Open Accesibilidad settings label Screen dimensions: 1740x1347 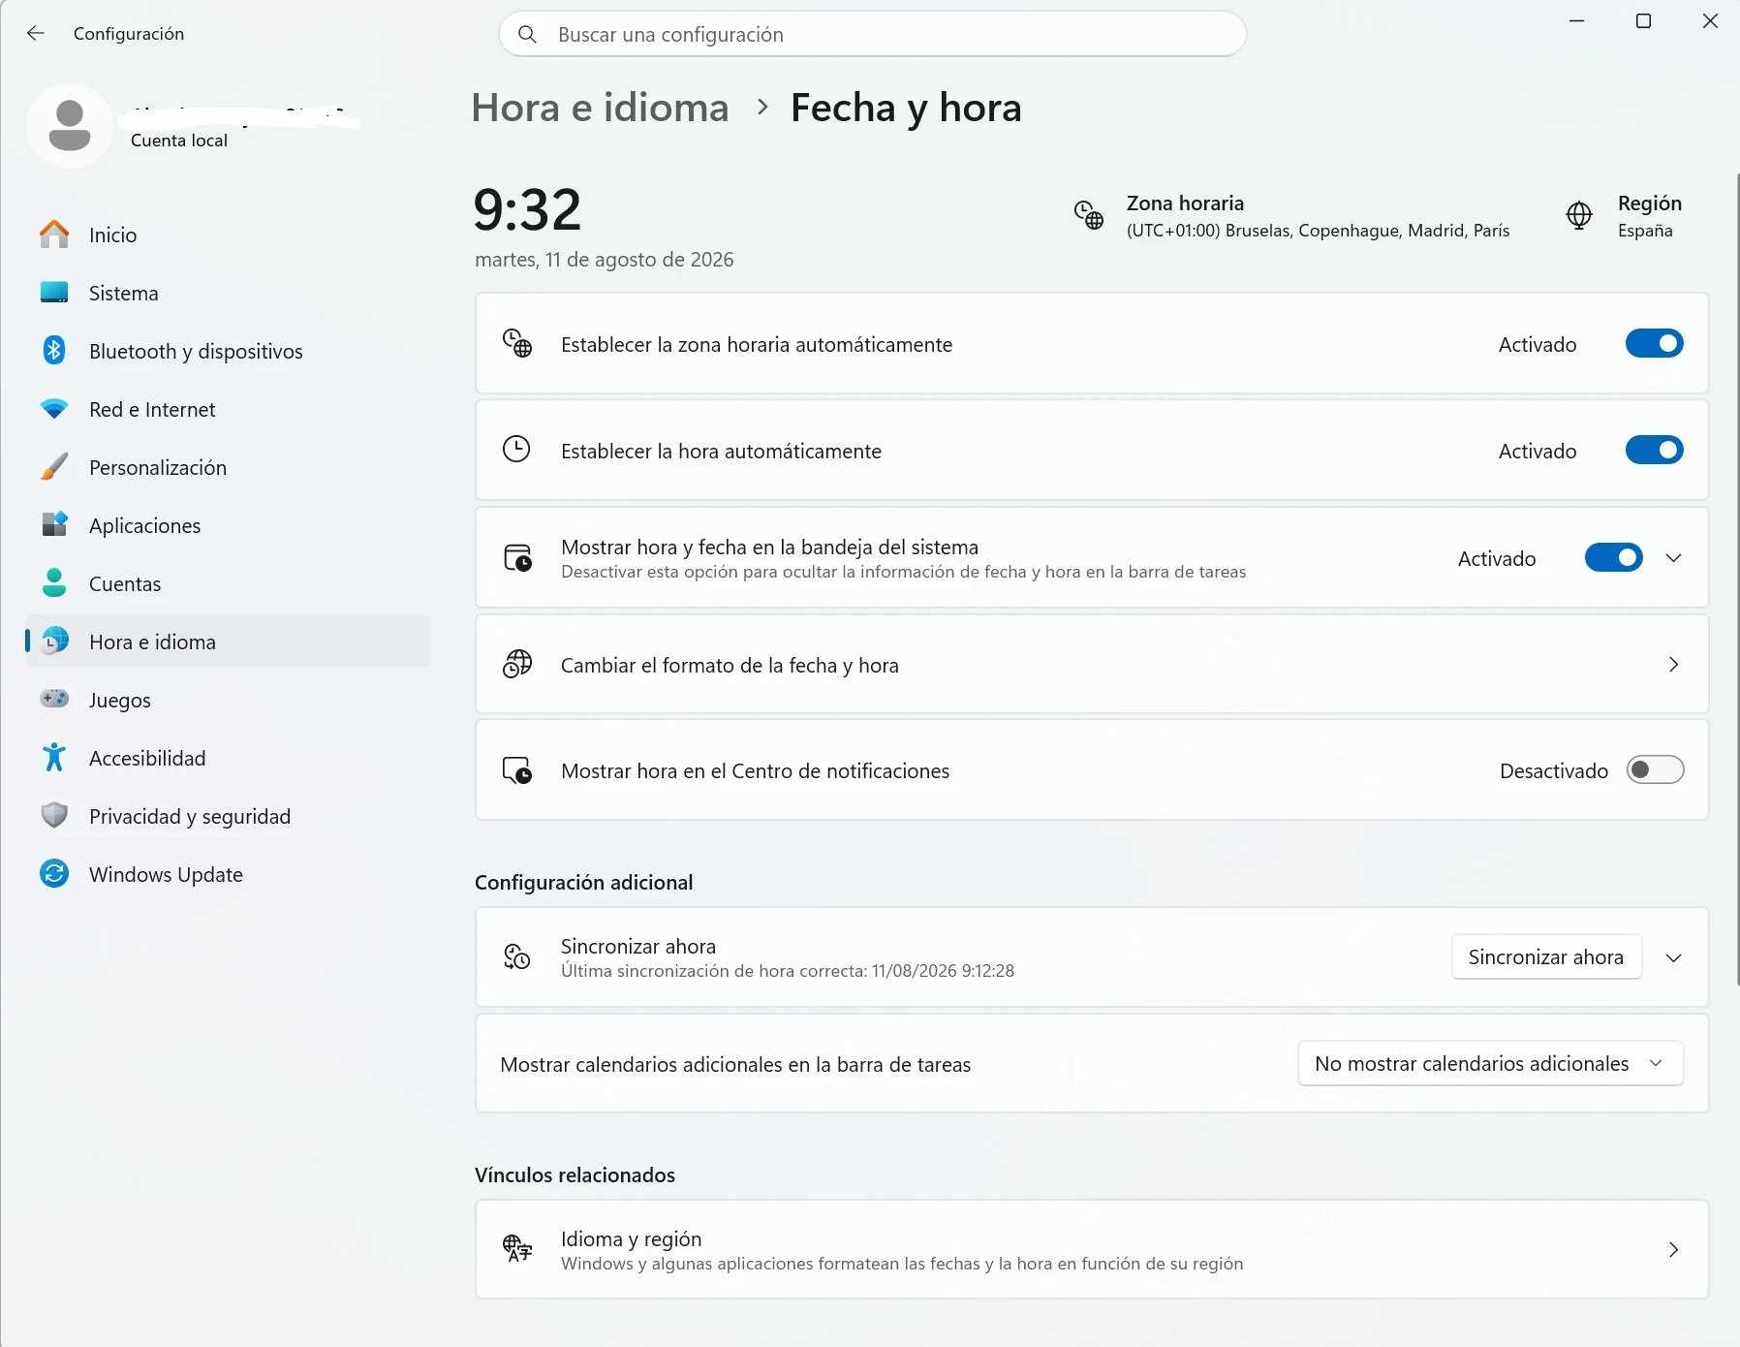(x=147, y=758)
